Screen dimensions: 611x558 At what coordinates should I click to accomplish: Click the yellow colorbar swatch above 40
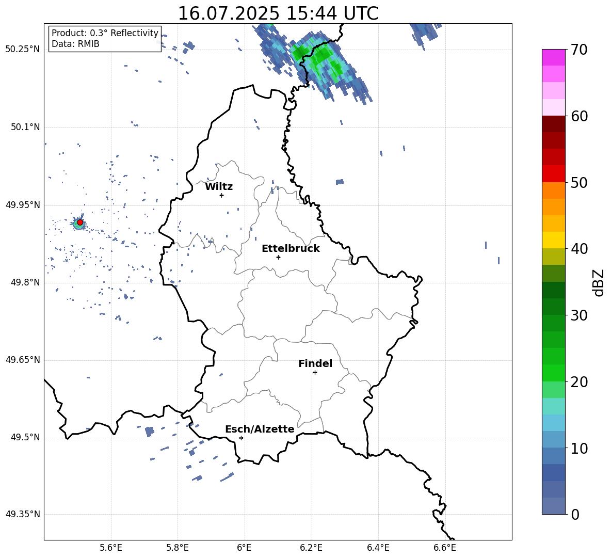click(554, 240)
